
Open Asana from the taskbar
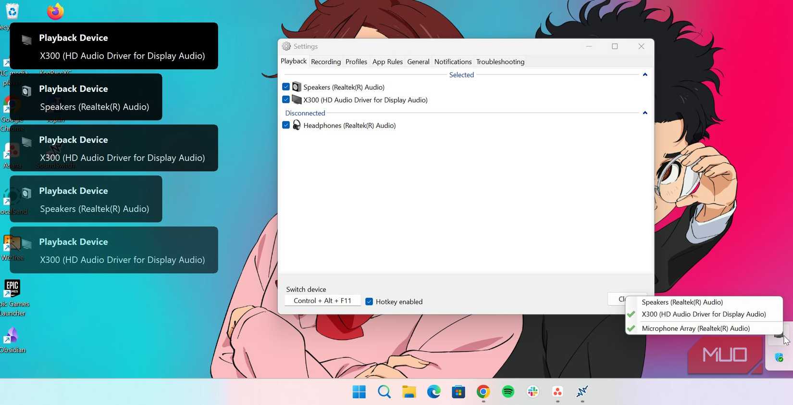[x=558, y=392]
